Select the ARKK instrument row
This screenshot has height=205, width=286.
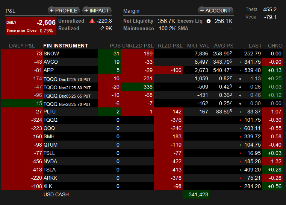click(x=142, y=178)
